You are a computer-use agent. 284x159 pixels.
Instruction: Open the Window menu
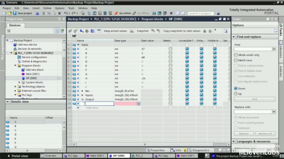coord(83,8)
